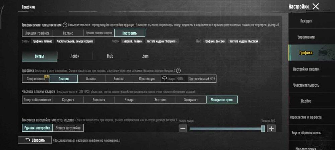Set frame rate to Высокая
The height and width of the screenshot is (150, 335).
99,100
